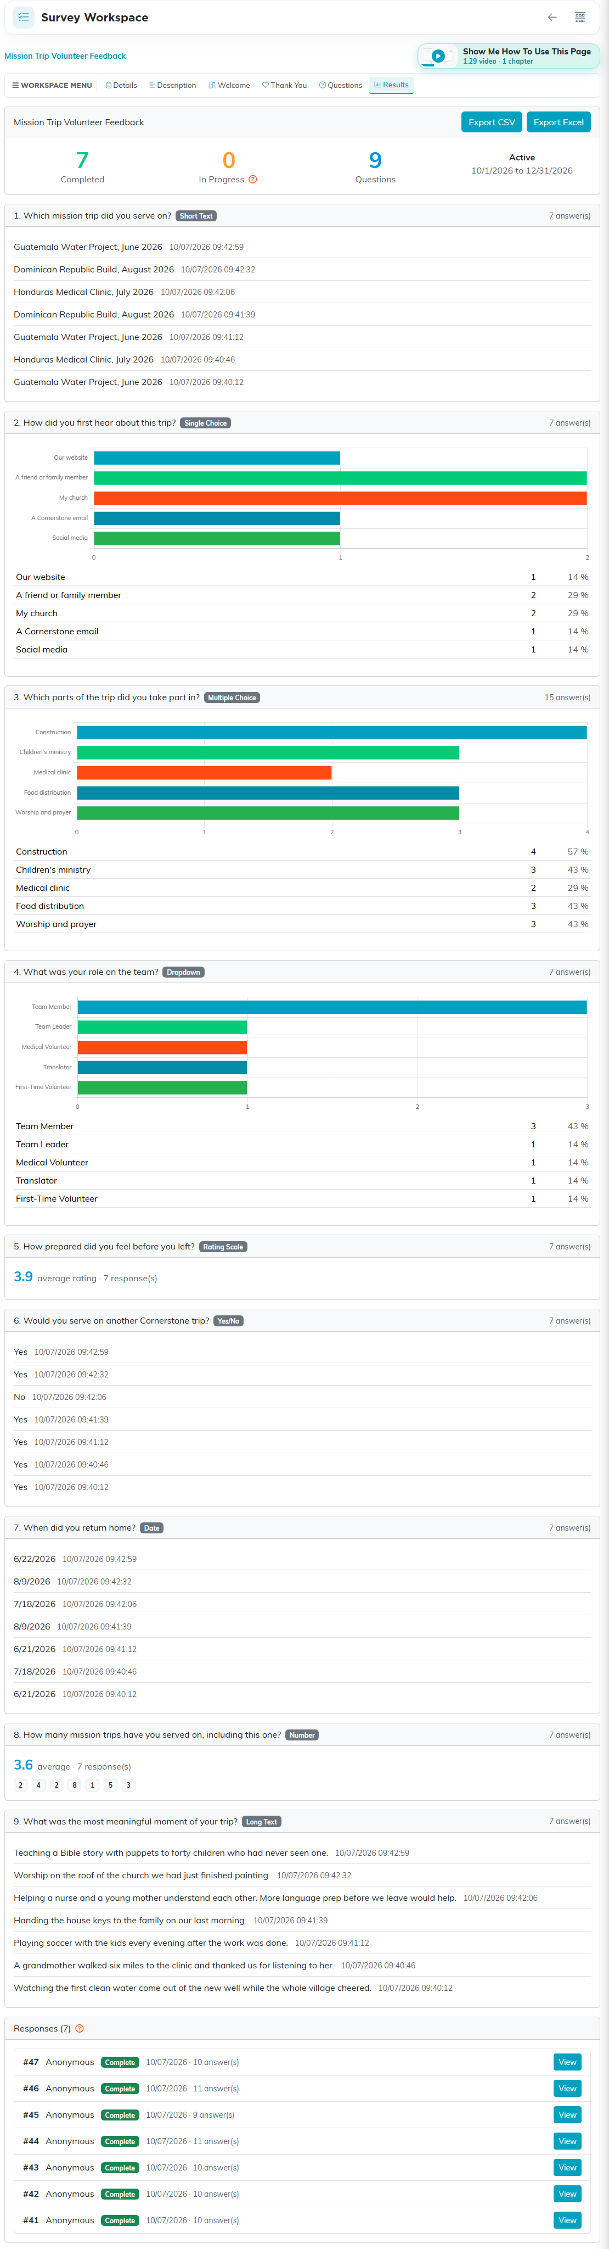Click the Construction bar in question 3 chart
This screenshot has width=609, height=2249.
click(x=331, y=733)
